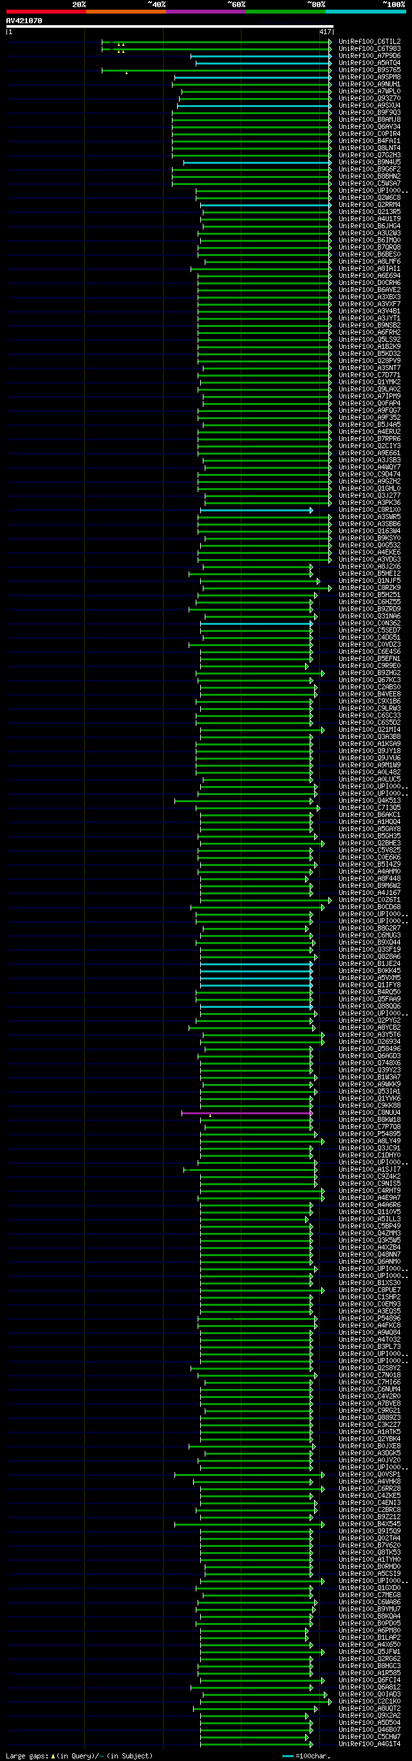Click the red 20% identity legend segment
Screen dimensions: 412x1761
46,11
